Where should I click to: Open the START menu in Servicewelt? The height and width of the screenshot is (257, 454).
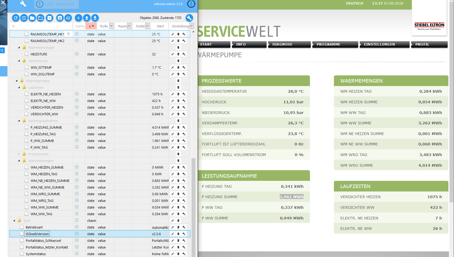point(214,44)
